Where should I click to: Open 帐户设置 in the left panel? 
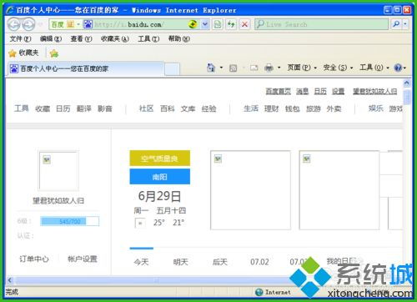83,259
